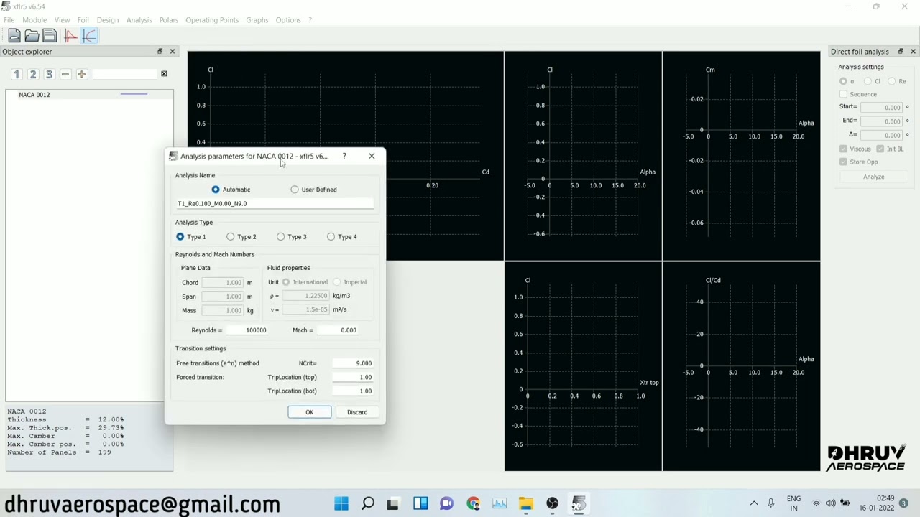
Task: Float the Direct foil analysis panel
Action: (x=901, y=52)
